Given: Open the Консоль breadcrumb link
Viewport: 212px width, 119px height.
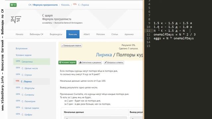Looking at the screenshot, I should point(65,5).
